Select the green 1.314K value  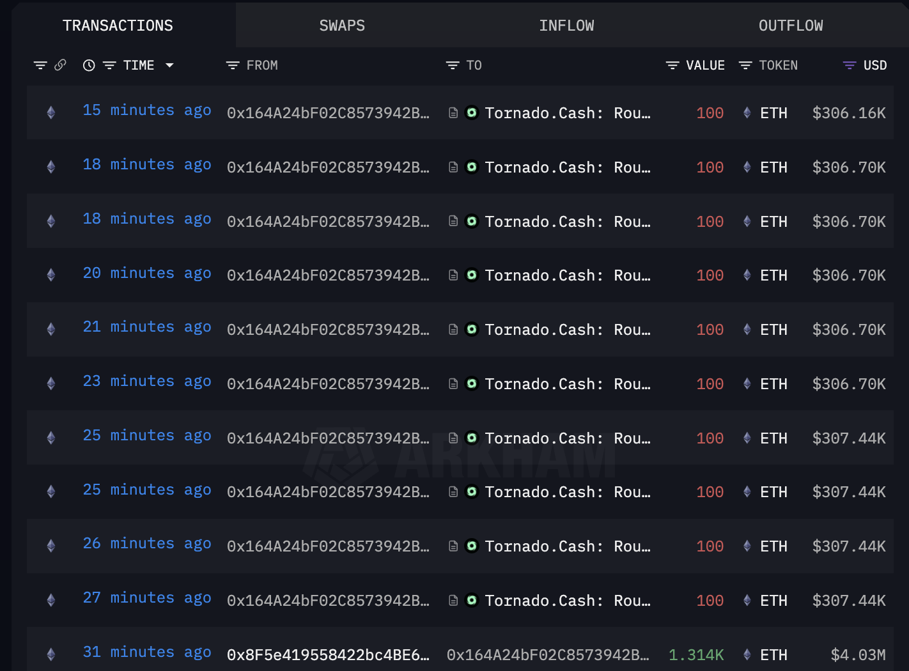coord(696,655)
